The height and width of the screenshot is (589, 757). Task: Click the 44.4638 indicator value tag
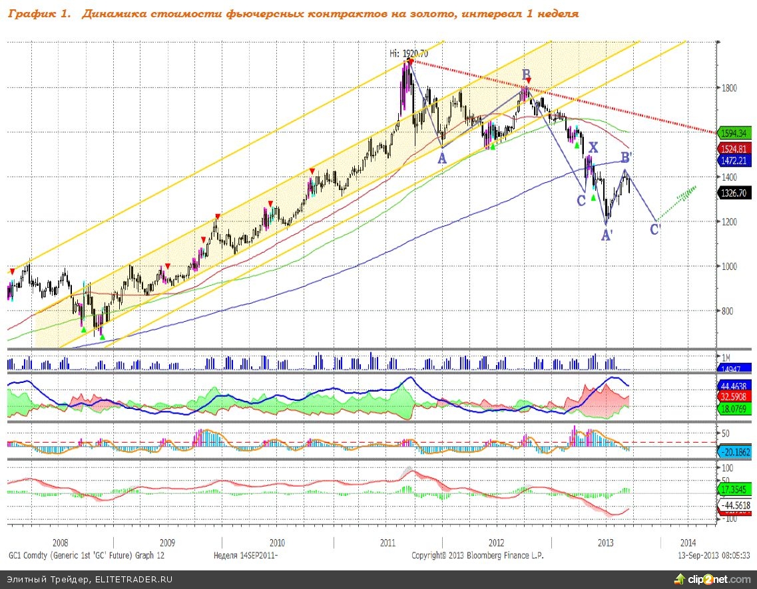pos(735,385)
